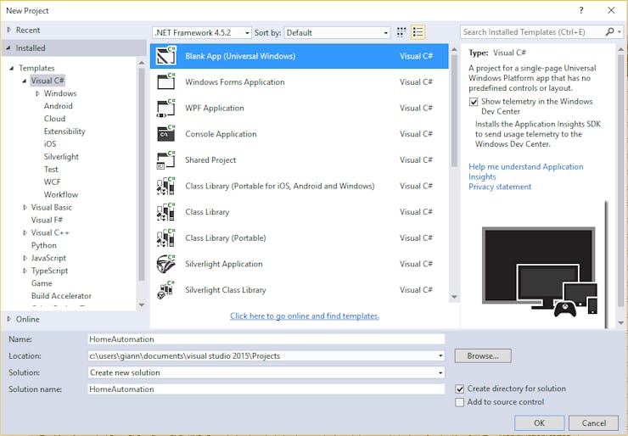Click the Shared Project template icon
The height and width of the screenshot is (436, 628).
[x=165, y=159]
